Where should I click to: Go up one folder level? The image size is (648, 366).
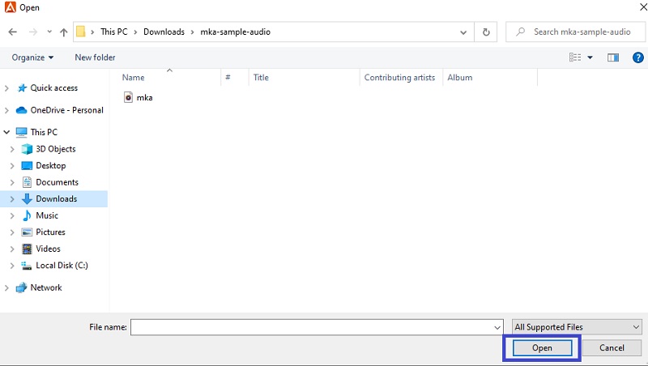(x=64, y=32)
